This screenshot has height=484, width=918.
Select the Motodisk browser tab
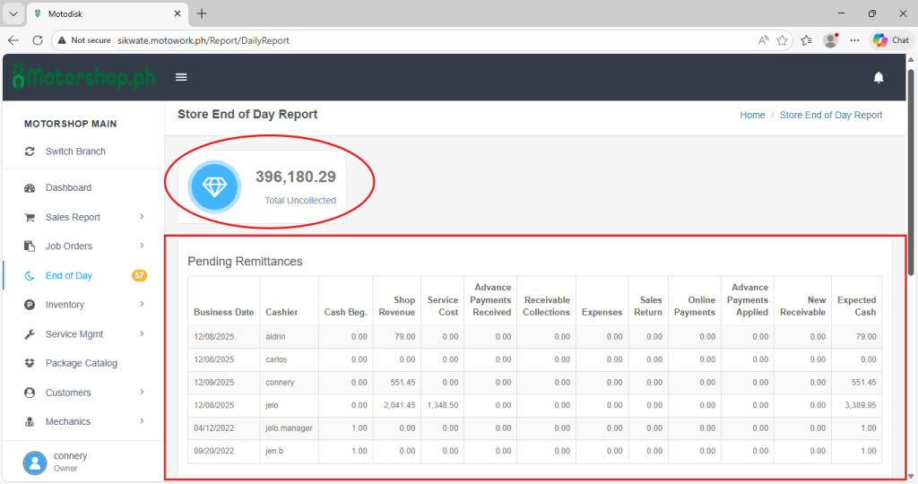point(99,14)
